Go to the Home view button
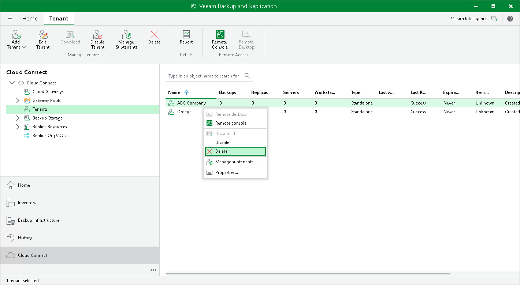This screenshot has width=520, height=285. (x=80, y=185)
